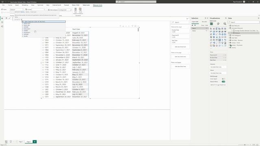This screenshot has width=260, height=146.
Task: Open the Analytics magnifier icon
Action: click(x=225, y=24)
